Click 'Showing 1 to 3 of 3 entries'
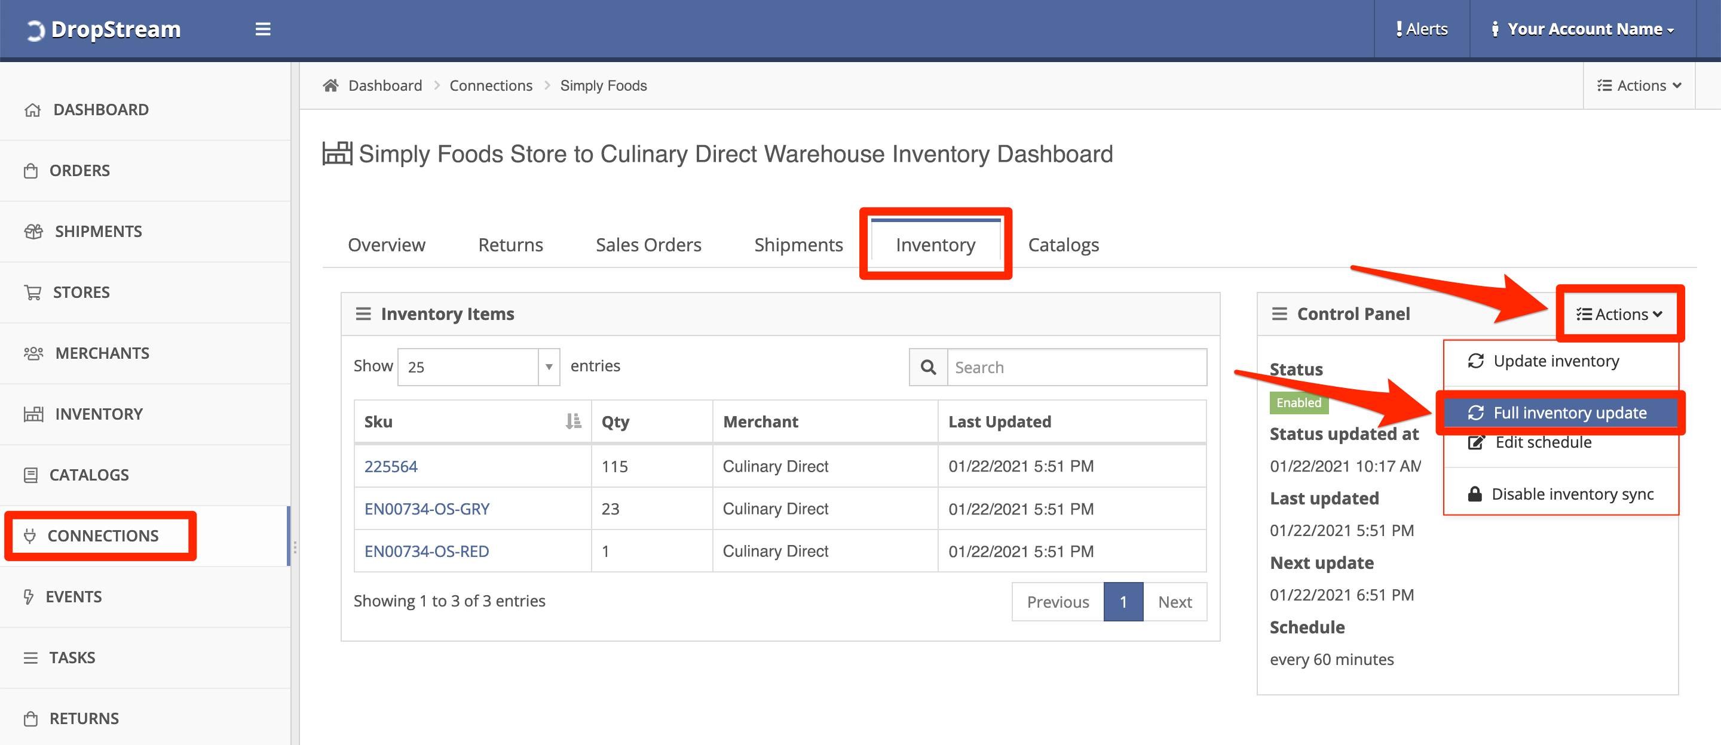The image size is (1721, 745). pos(449,602)
